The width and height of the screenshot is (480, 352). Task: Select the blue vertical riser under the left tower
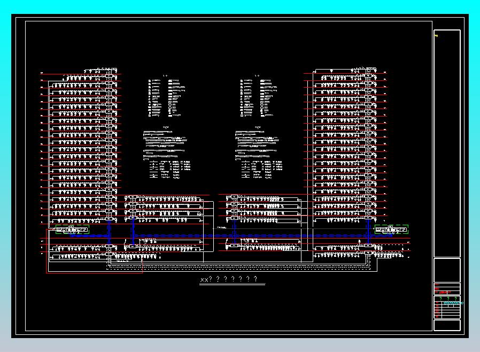(x=109, y=233)
